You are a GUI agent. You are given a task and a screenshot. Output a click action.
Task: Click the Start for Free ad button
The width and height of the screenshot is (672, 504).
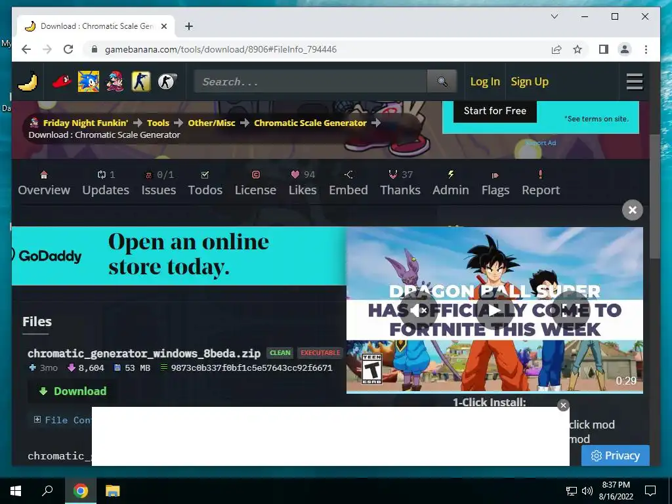coord(495,111)
